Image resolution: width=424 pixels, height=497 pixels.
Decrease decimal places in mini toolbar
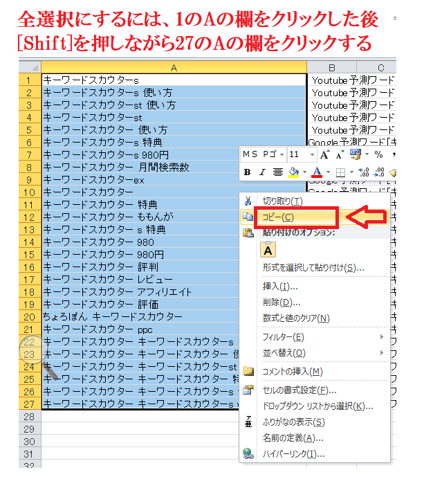(379, 172)
